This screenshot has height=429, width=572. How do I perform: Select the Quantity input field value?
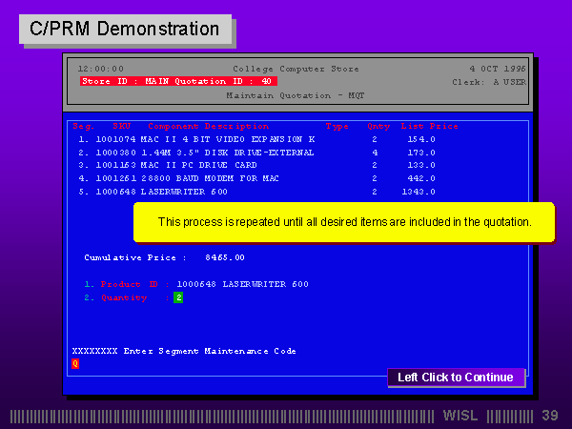pos(177,297)
